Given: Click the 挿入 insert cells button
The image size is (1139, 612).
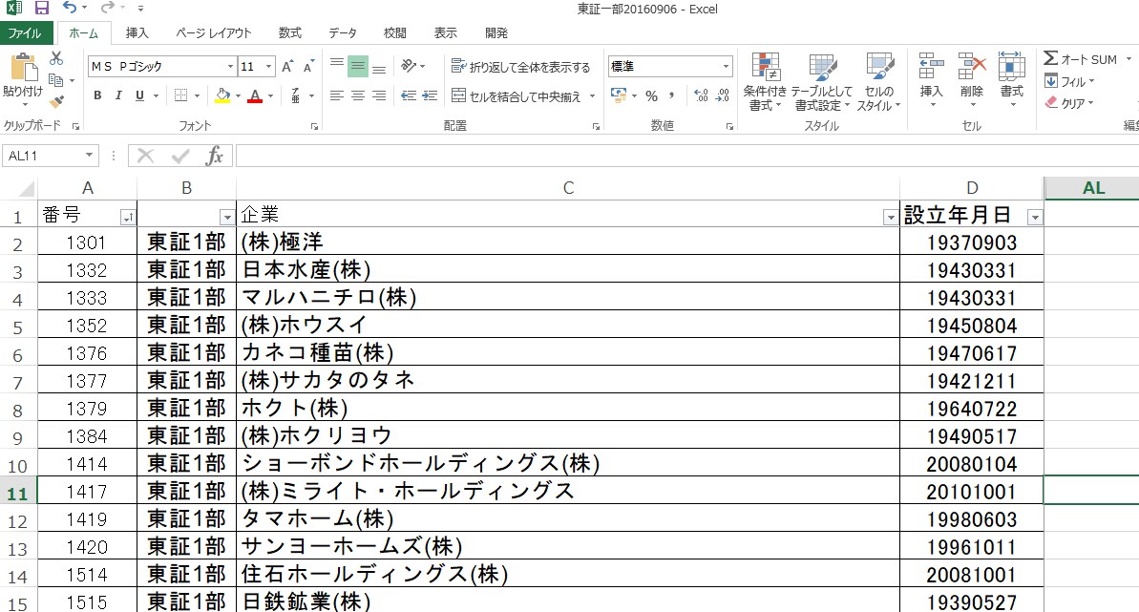Looking at the screenshot, I should pyautogui.click(x=931, y=80).
